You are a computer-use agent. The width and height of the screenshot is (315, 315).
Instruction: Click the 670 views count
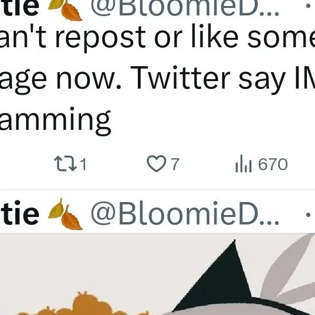point(273,164)
